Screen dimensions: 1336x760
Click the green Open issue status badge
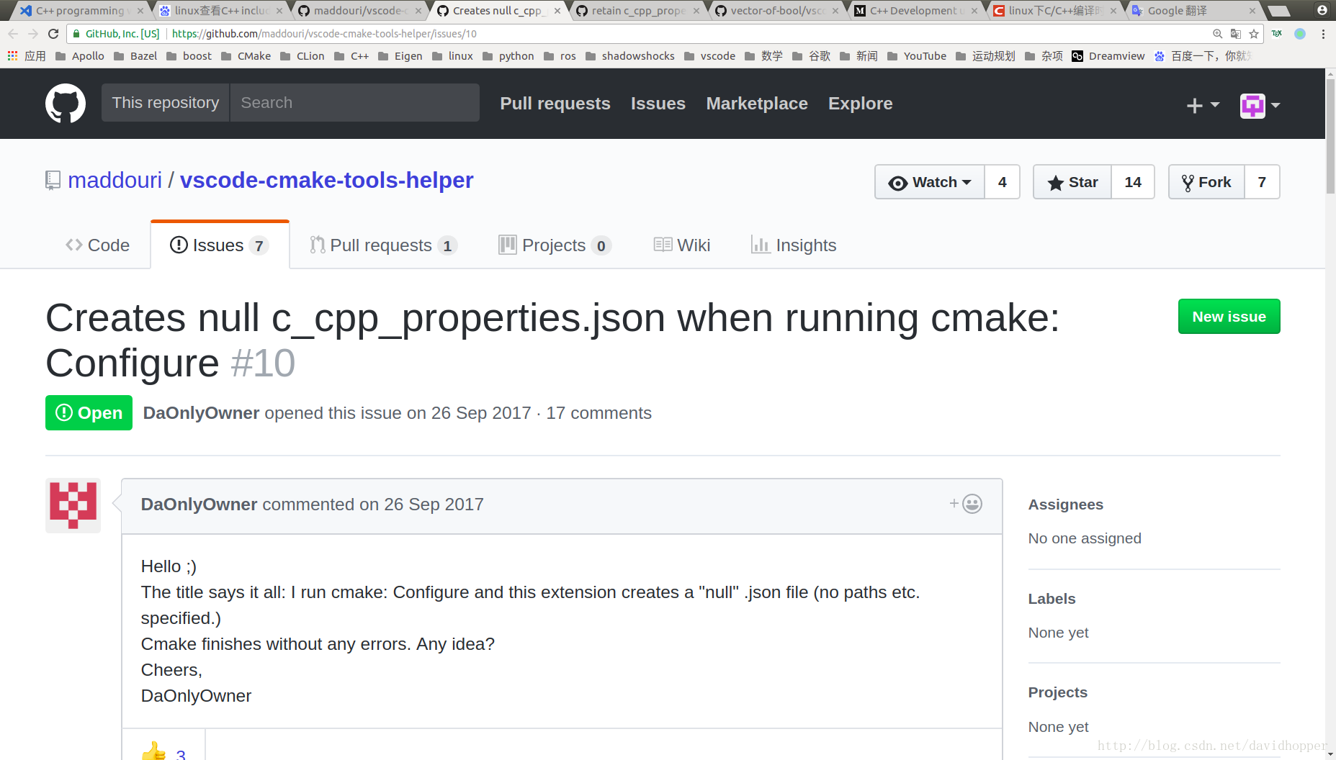click(89, 413)
